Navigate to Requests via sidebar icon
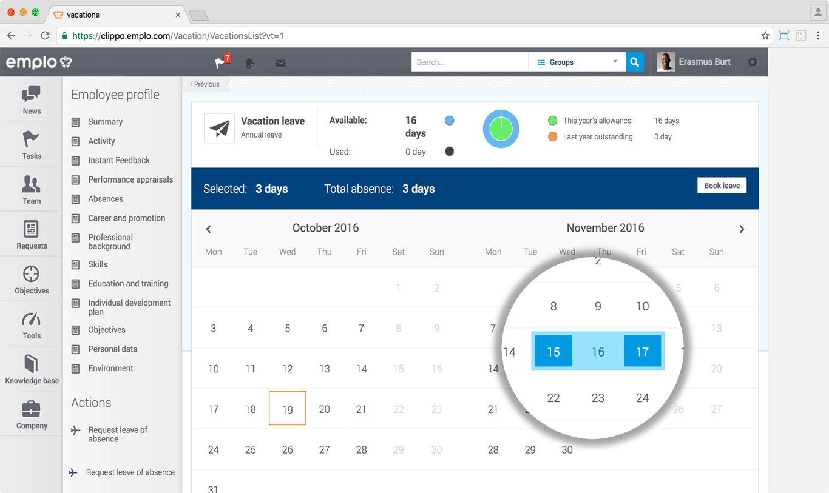This screenshot has height=493, width=829. (30, 234)
